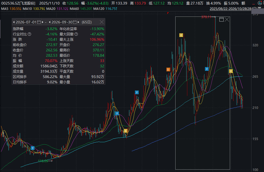Image resolution: width=264 pixels, height=172 pixels.
Task: Click the 116.09 low price label
Action: point(43,161)
